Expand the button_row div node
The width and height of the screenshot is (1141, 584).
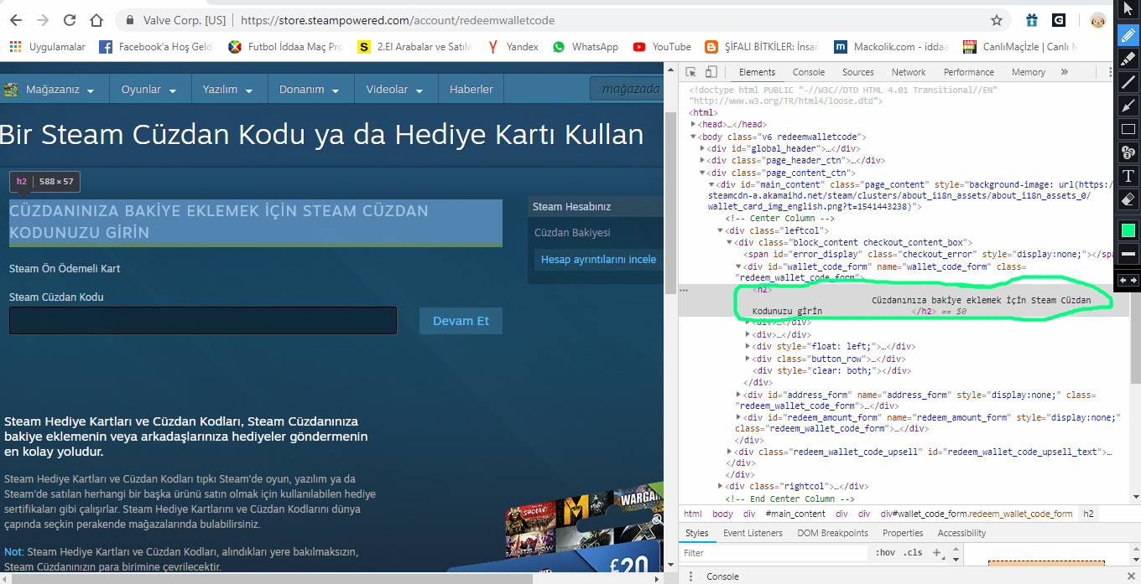click(748, 359)
